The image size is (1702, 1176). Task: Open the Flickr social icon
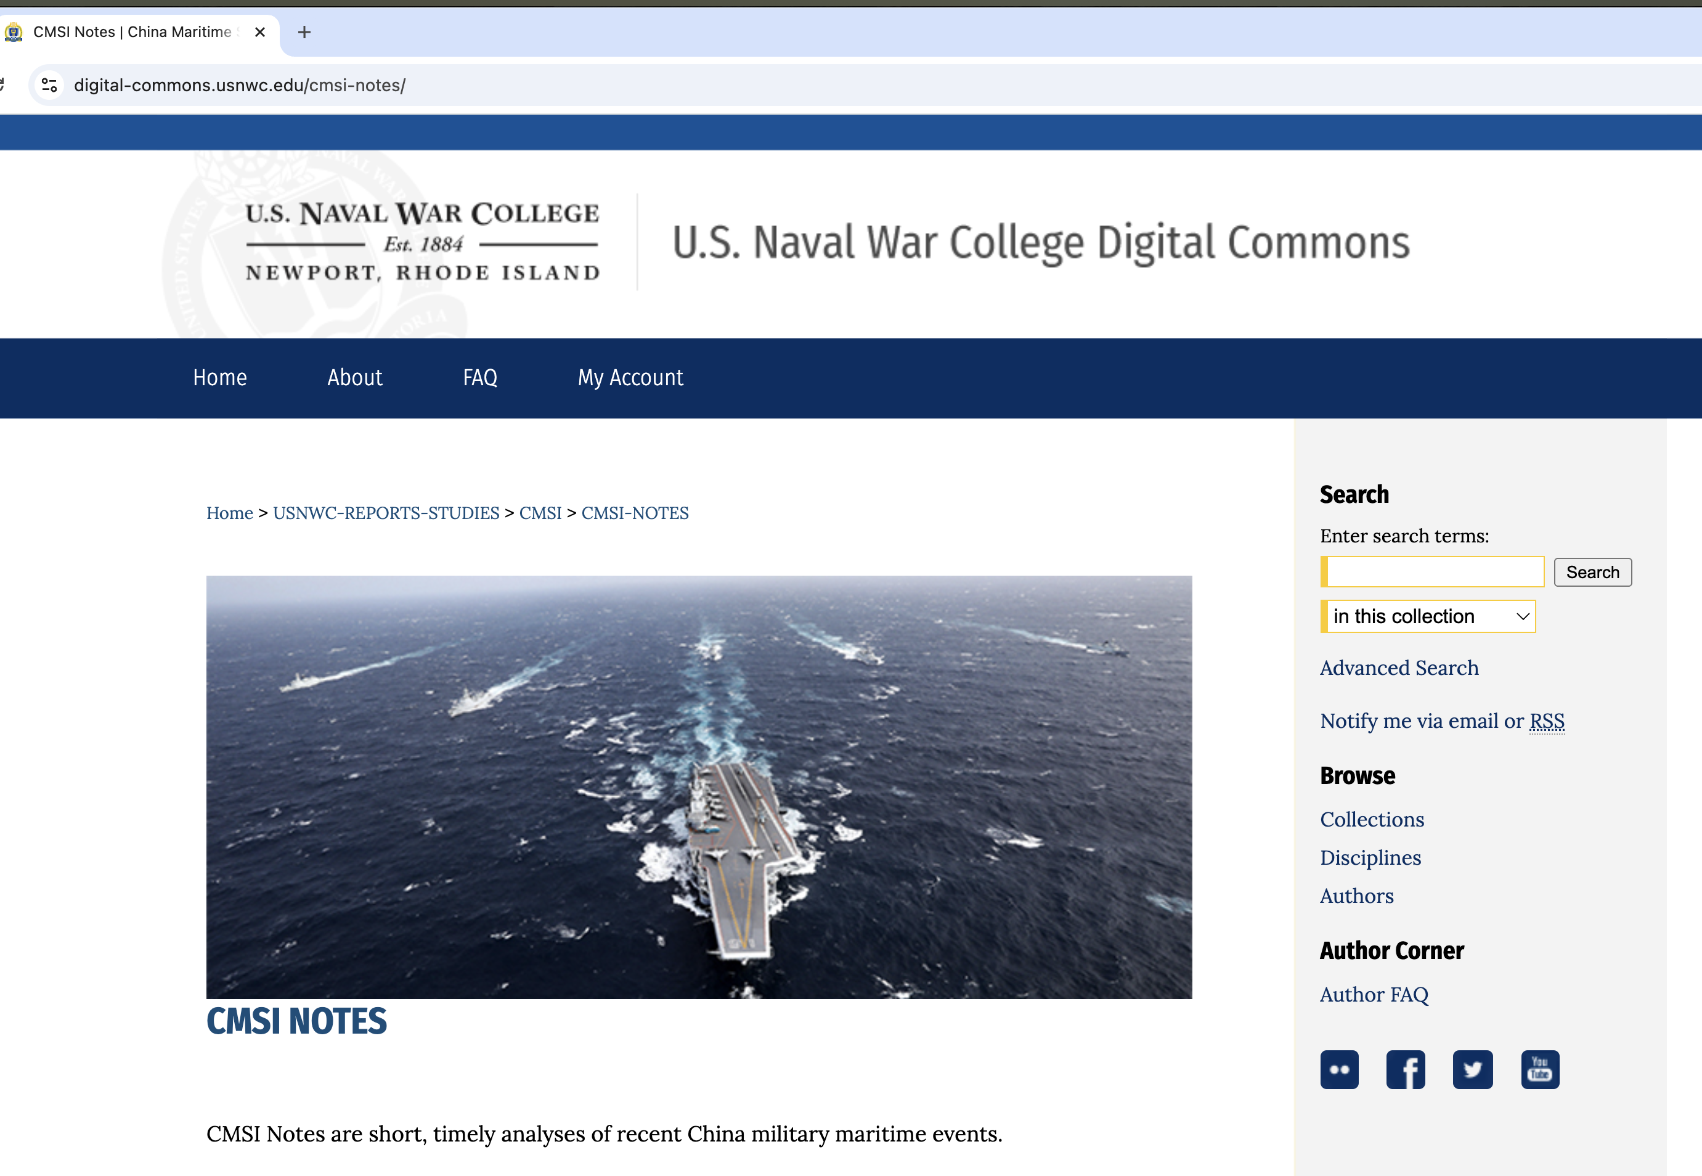pos(1339,1069)
